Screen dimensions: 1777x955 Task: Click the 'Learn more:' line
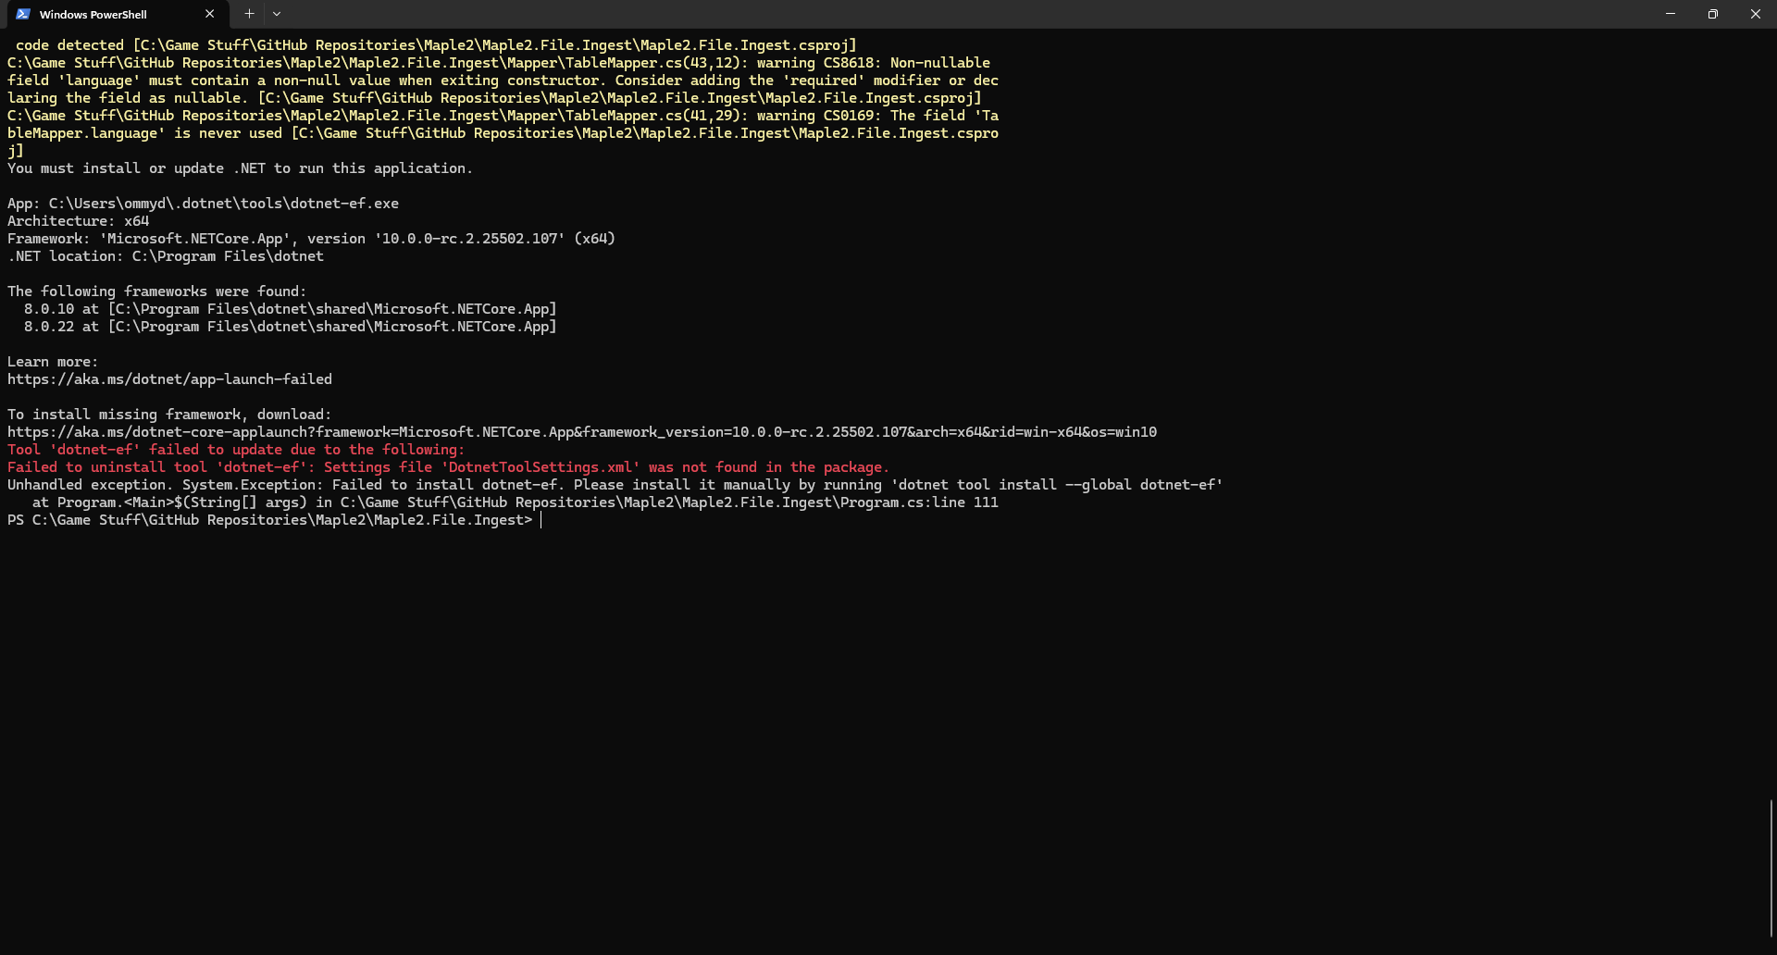point(53,362)
